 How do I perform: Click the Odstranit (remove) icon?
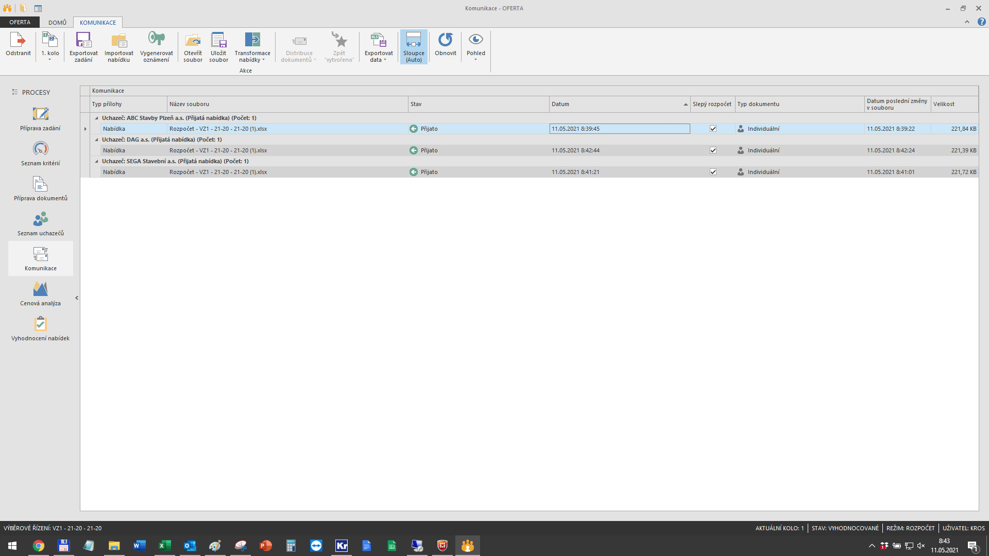click(18, 41)
